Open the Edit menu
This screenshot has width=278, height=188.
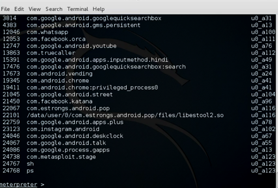pyautogui.click(x=19, y=9)
